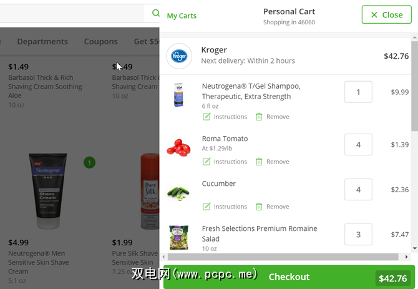Image resolution: width=418 pixels, height=289 pixels.
Task: Click the Kroger store logo
Action: [179, 56]
